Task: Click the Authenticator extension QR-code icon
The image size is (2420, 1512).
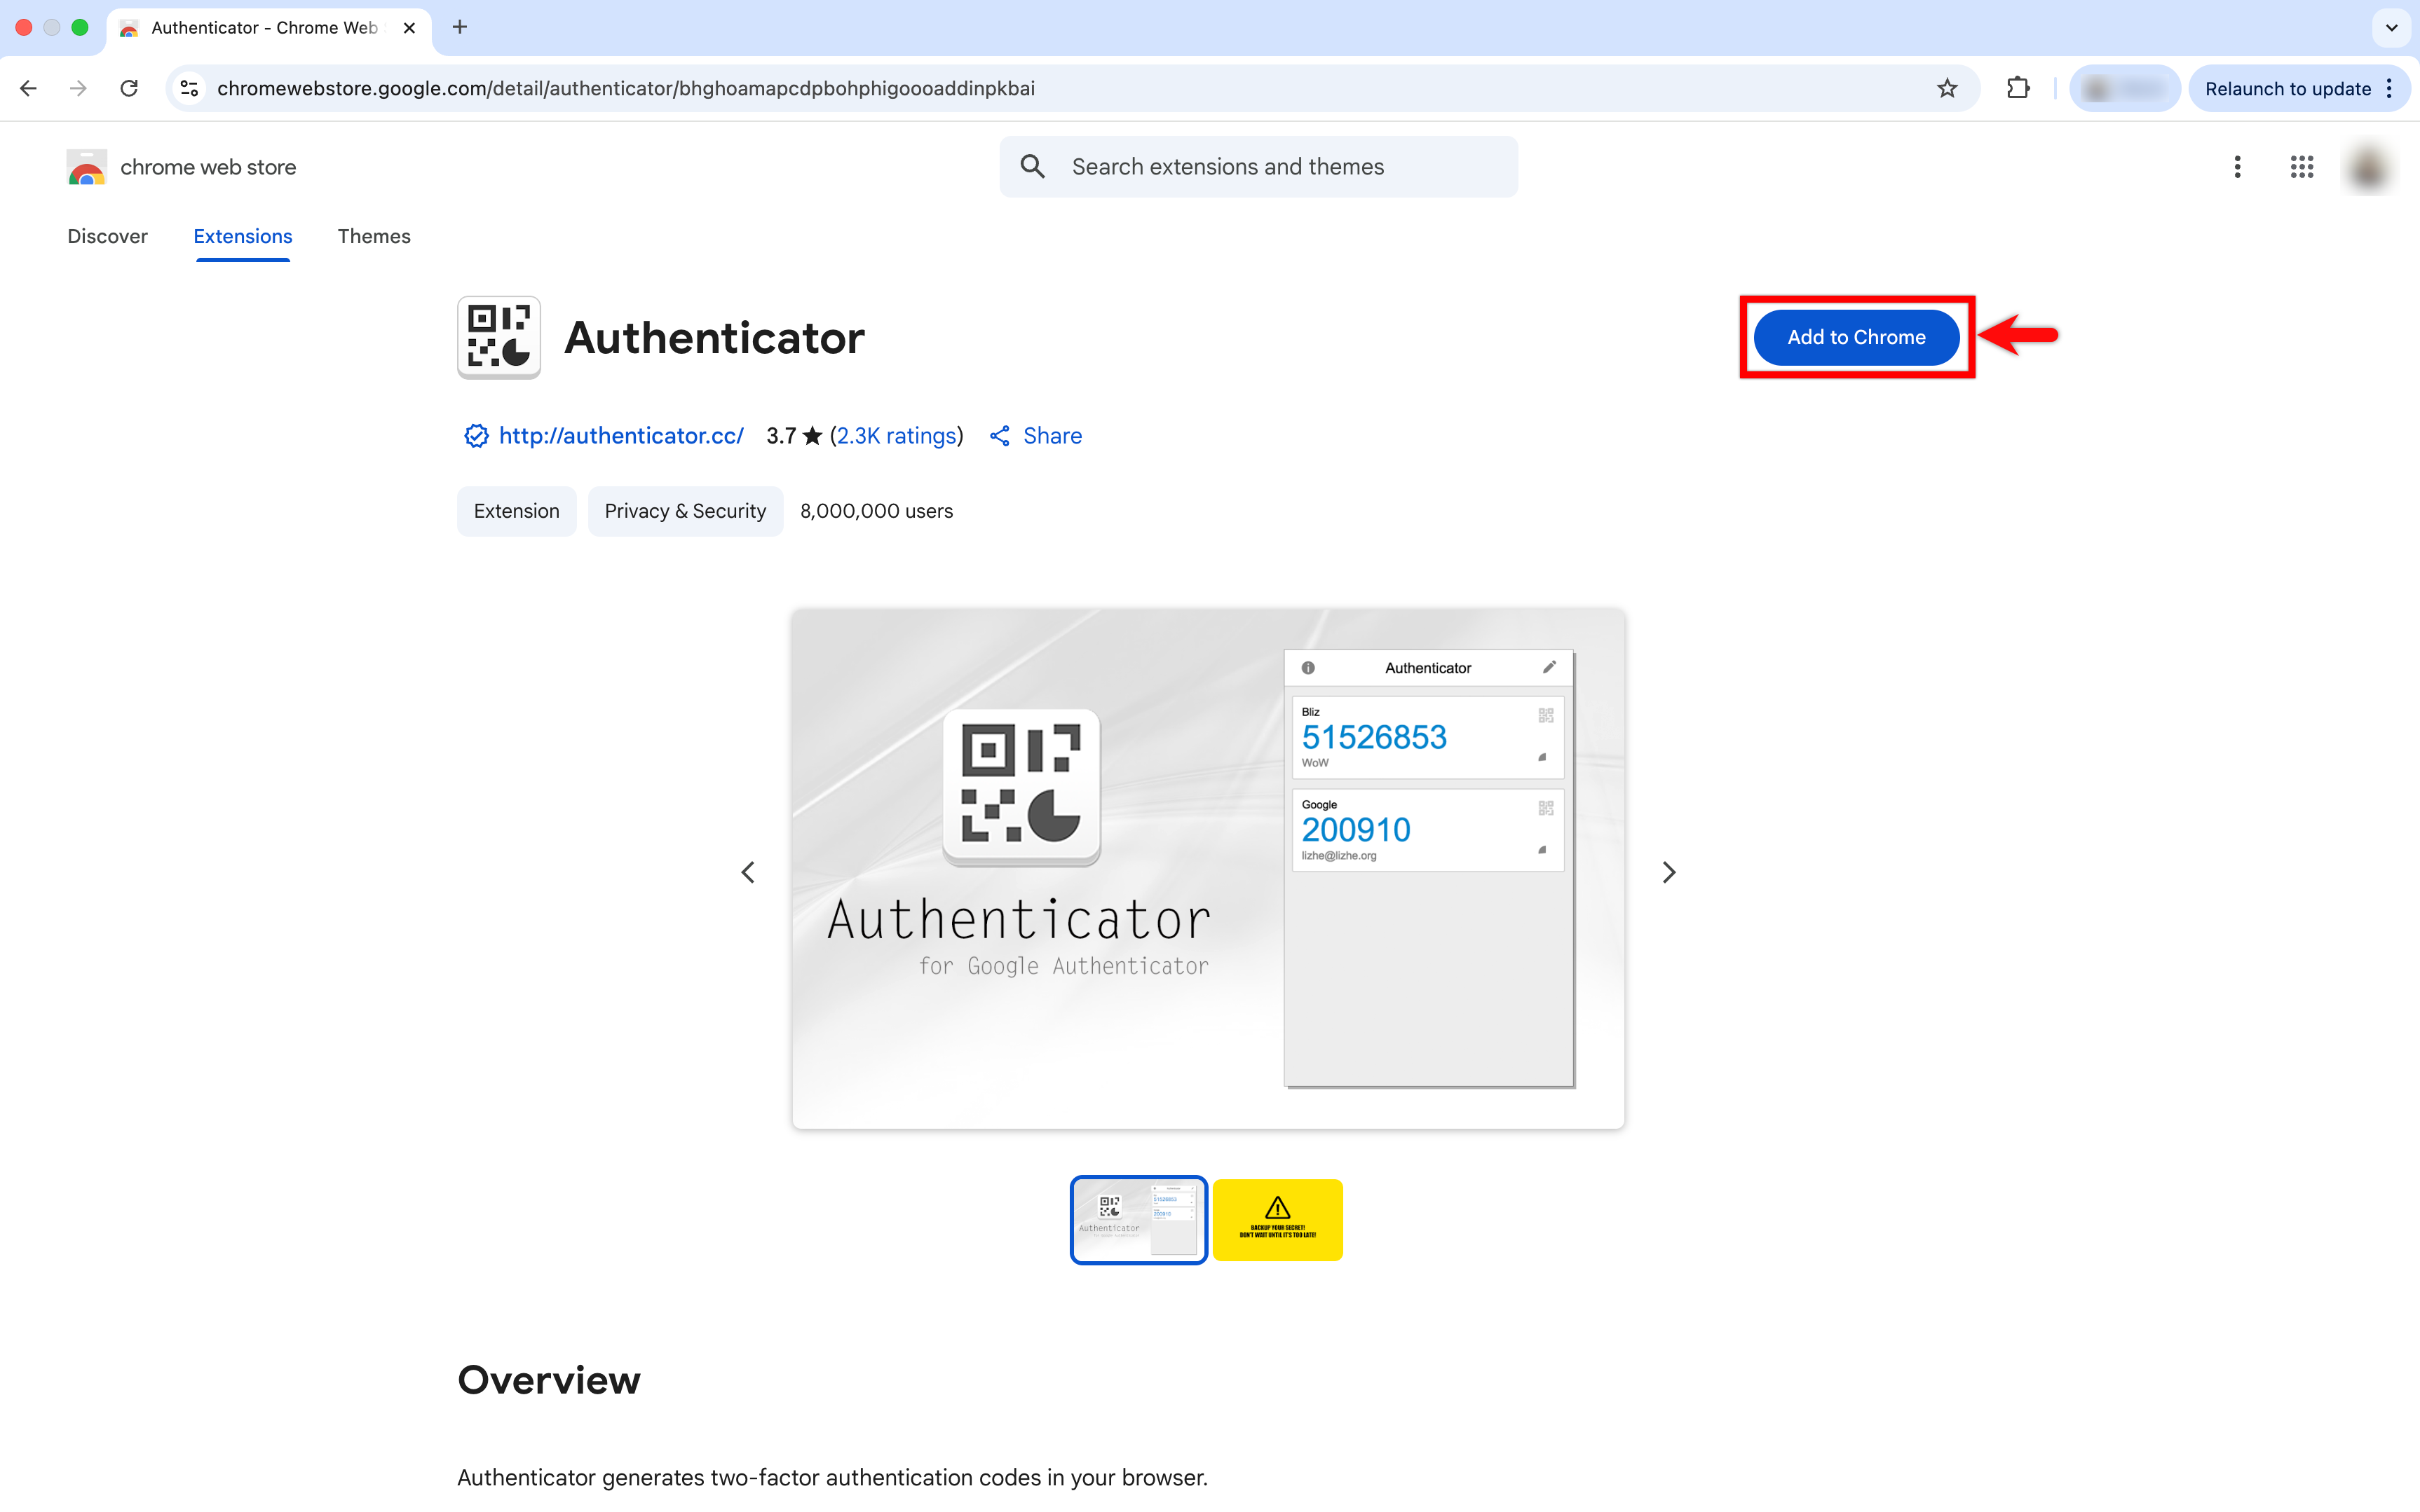Action: (x=498, y=337)
